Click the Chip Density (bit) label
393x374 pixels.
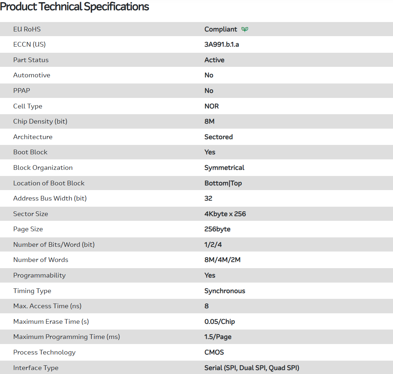tap(40, 121)
